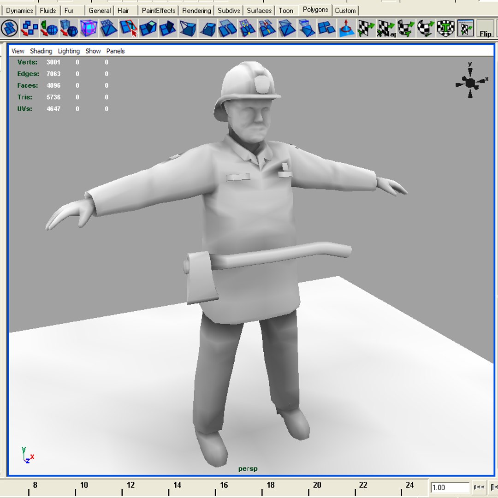This screenshot has width=498, height=498.
Task: Switch to the PaintEffects shelf tab
Action: [x=159, y=11]
